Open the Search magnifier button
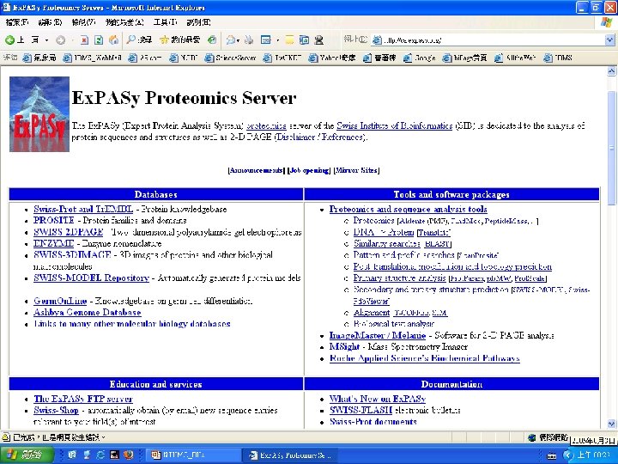The width and height of the screenshot is (618, 464). point(139,40)
